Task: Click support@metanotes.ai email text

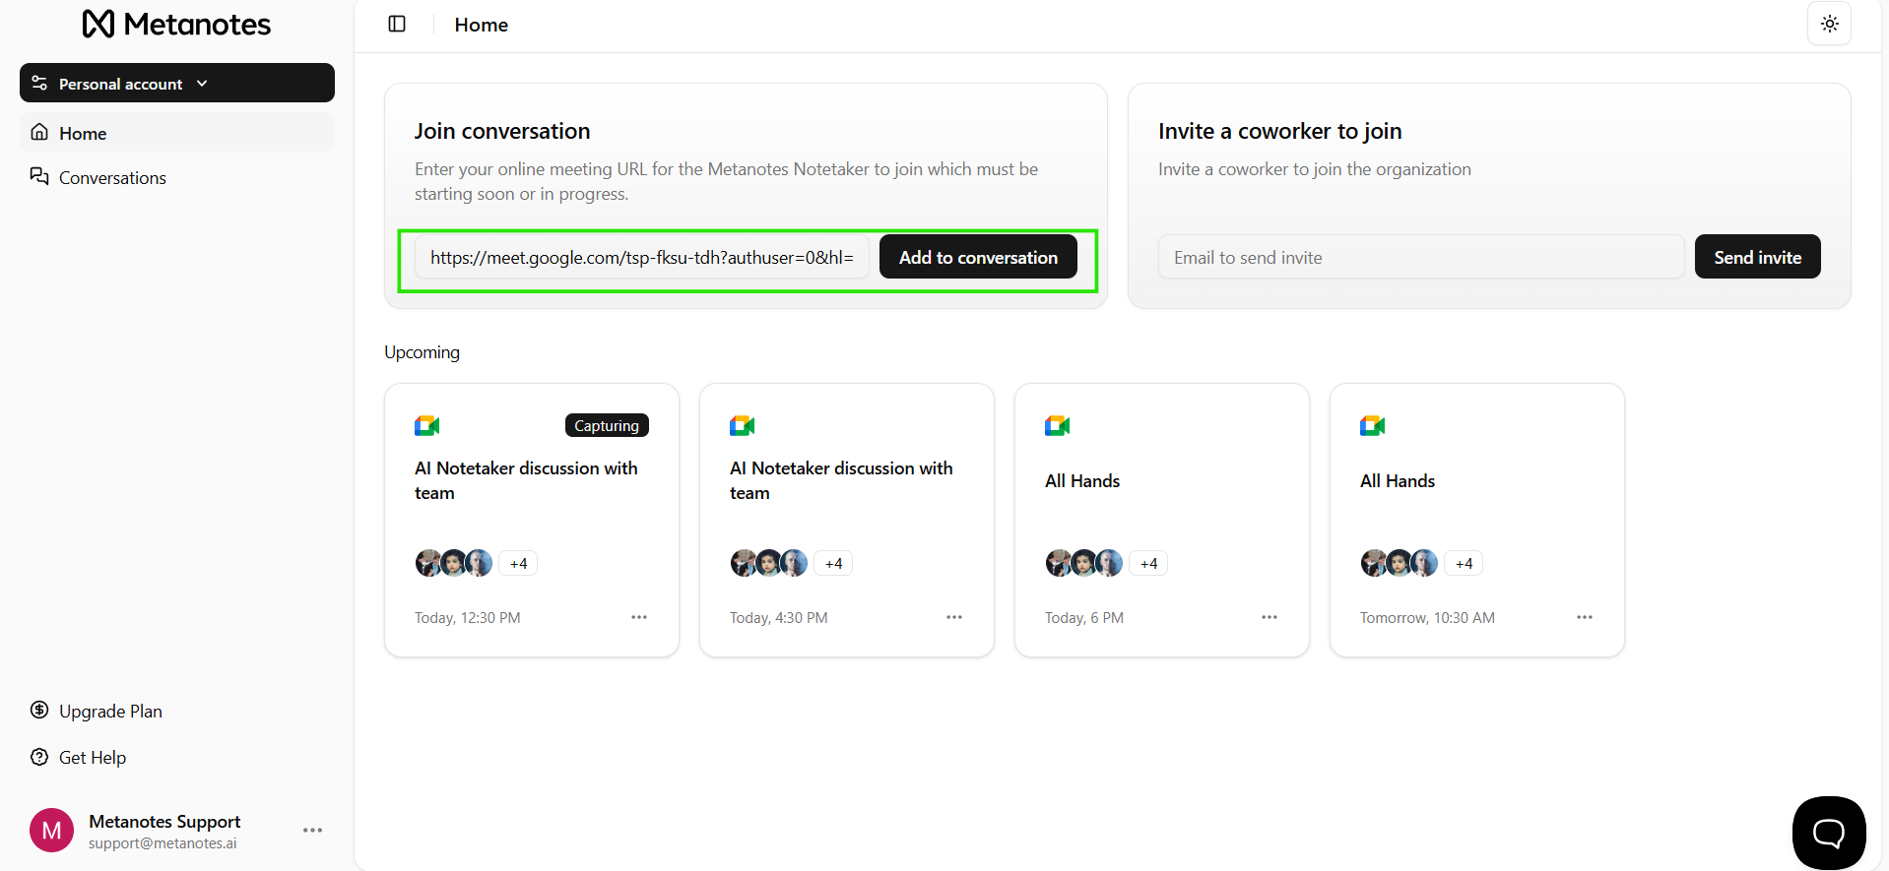Action: click(x=163, y=843)
